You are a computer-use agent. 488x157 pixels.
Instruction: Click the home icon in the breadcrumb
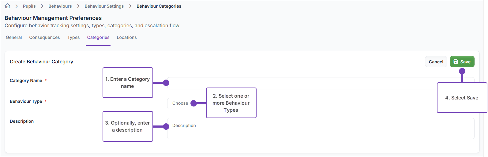point(7,6)
